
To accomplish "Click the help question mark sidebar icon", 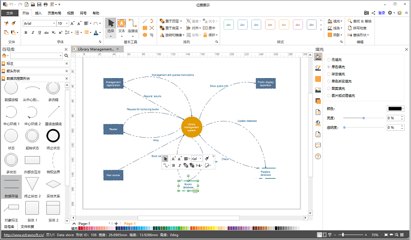I will (x=318, y=156).
